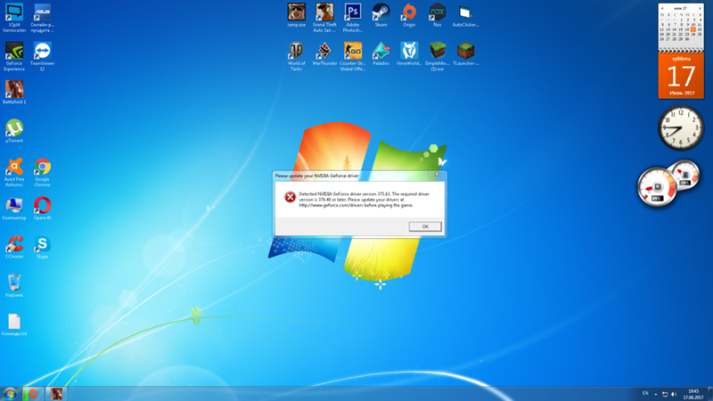713x401 pixels.
Task: Select the AutoClicker desktop icon
Action: 465,15
